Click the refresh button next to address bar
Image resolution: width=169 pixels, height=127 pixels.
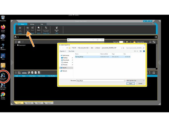pos(123,48)
